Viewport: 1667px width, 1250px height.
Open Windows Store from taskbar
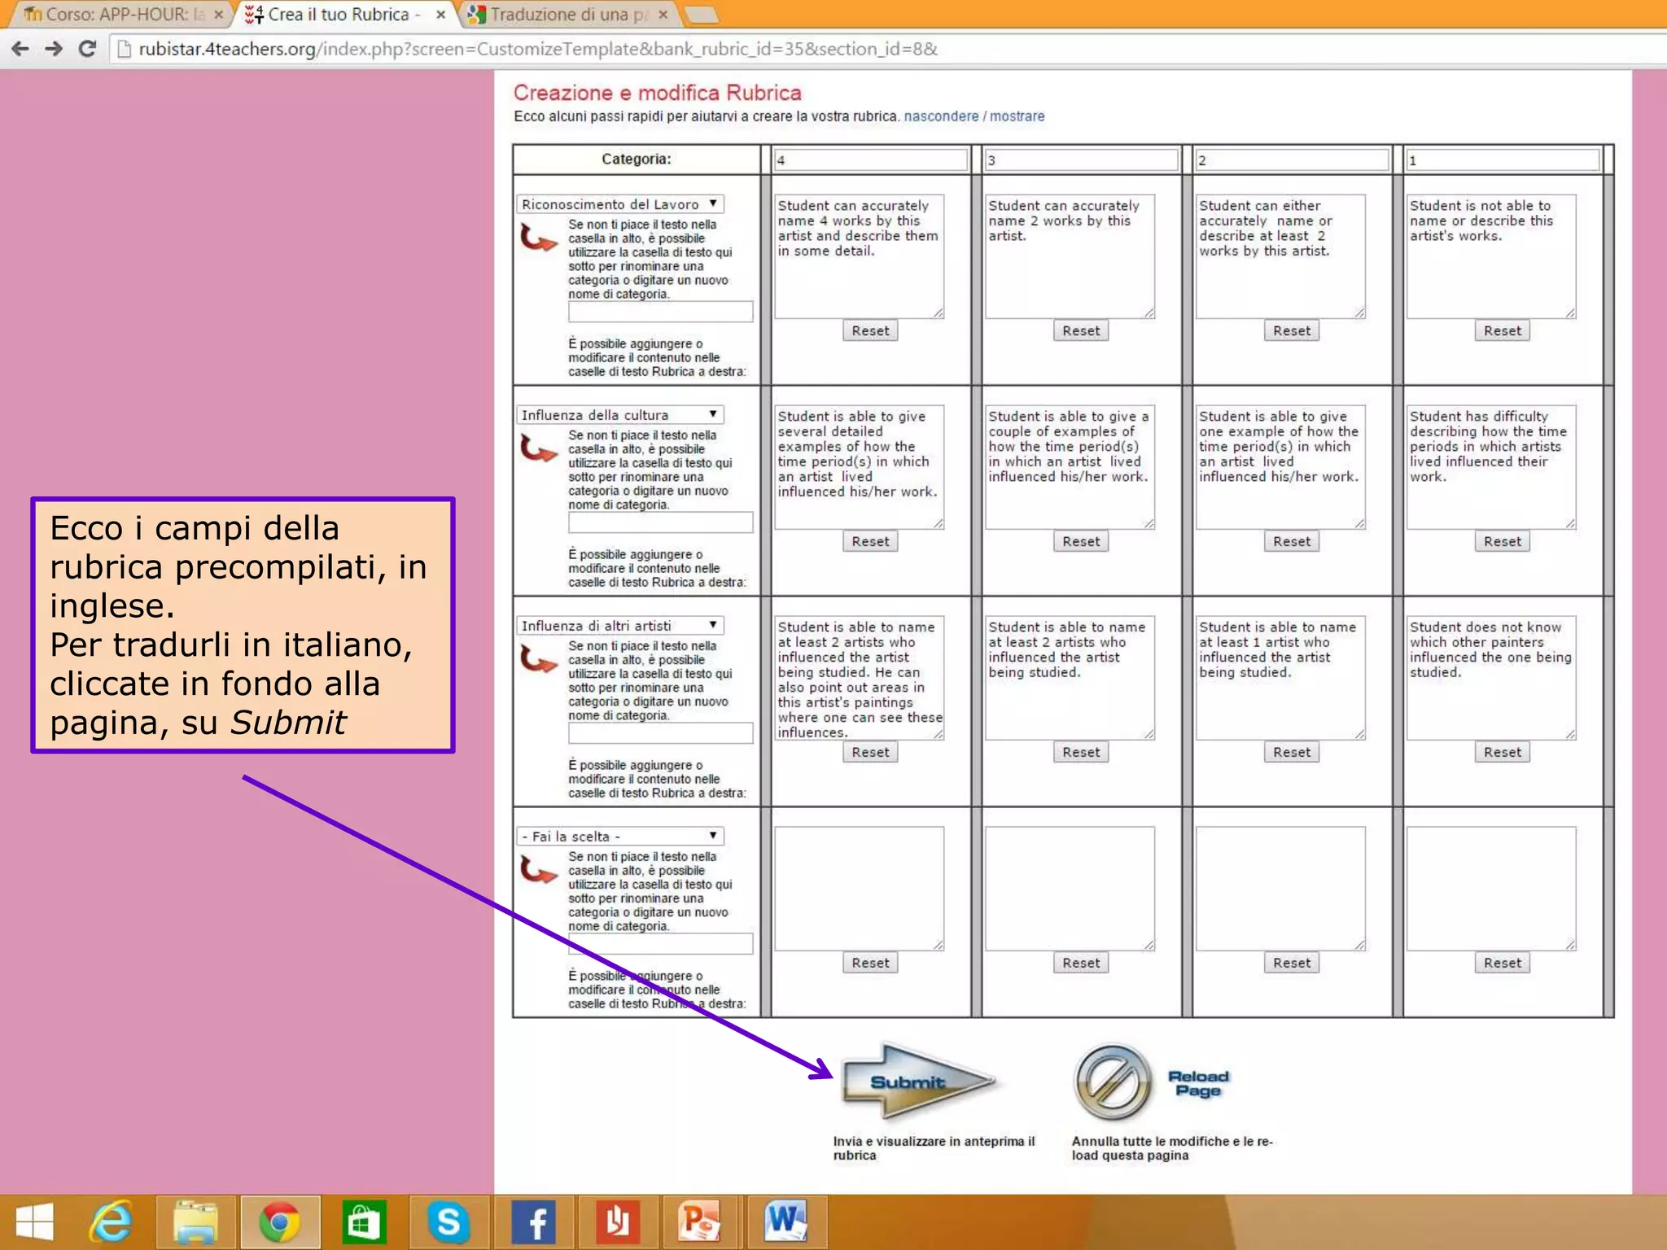tap(363, 1222)
